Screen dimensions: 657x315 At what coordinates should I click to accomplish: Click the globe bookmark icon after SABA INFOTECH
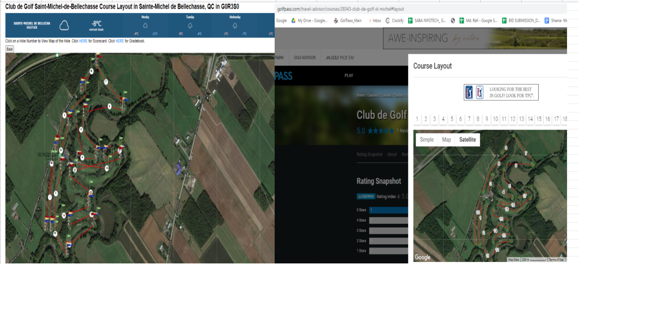(x=453, y=21)
